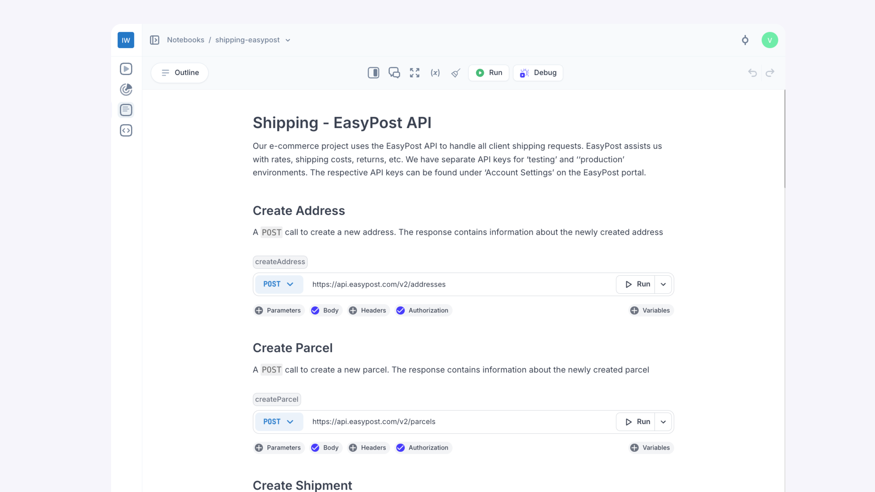Image resolution: width=875 pixels, height=492 pixels.
Task: Expand run options for createParcel request
Action: [x=663, y=422]
